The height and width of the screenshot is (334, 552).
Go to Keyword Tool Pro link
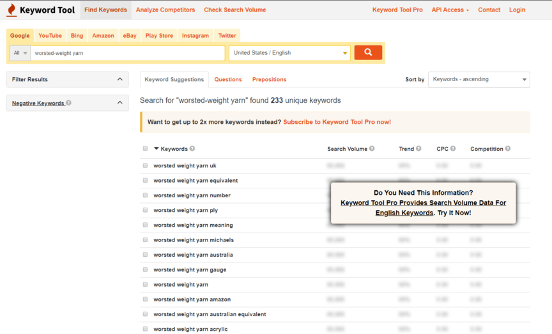click(x=397, y=10)
